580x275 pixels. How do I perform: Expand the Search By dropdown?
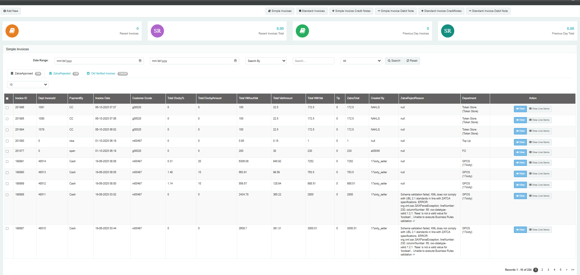(266, 61)
